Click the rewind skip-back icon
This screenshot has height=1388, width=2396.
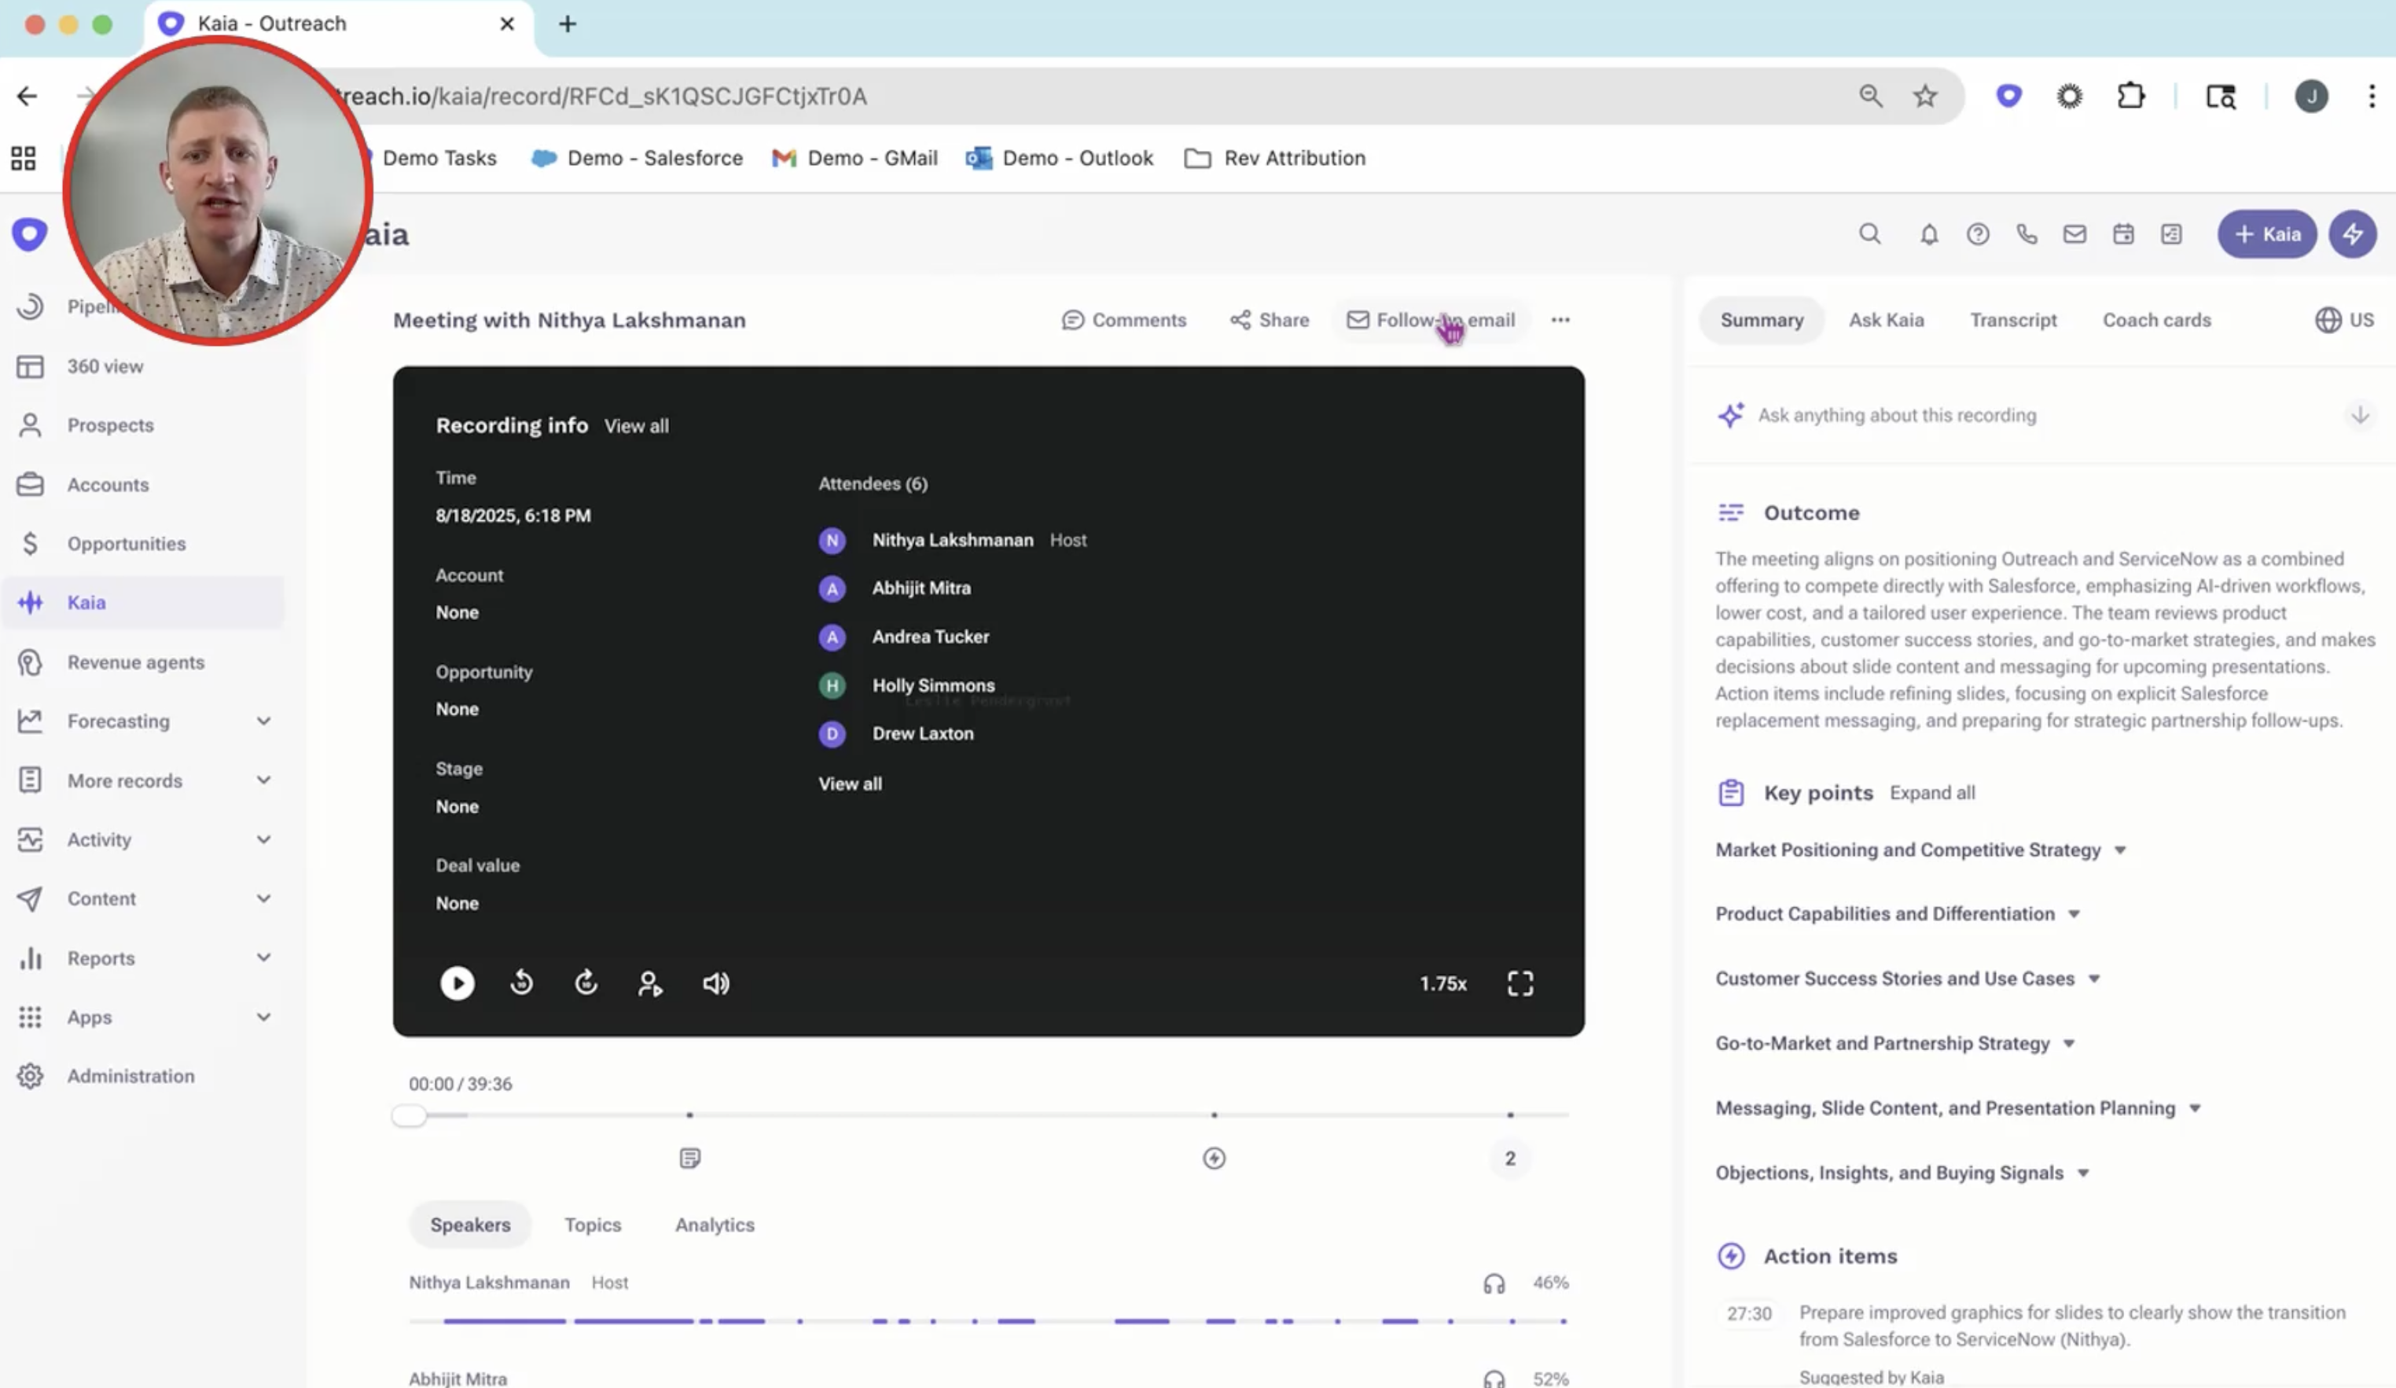(x=521, y=983)
